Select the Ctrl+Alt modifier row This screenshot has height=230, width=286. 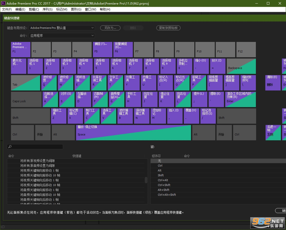coord(218,180)
